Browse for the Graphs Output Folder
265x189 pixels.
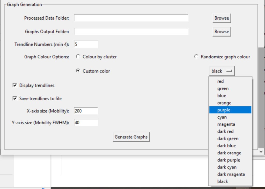point(222,32)
